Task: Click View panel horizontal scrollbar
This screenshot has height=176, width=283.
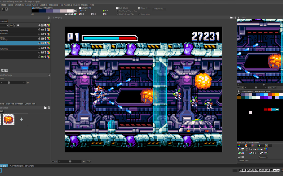Action: [260, 84]
